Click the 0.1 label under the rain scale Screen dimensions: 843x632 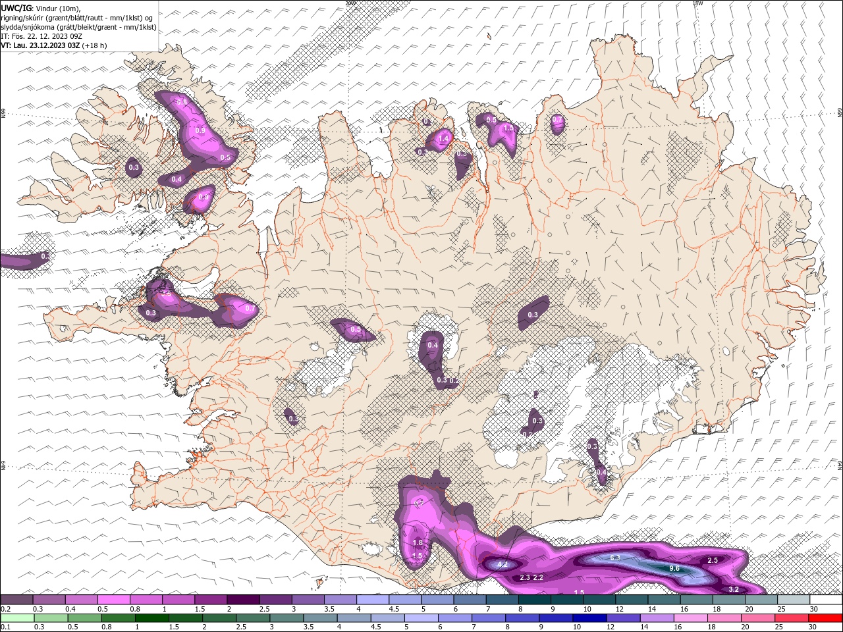pyautogui.click(x=5, y=627)
